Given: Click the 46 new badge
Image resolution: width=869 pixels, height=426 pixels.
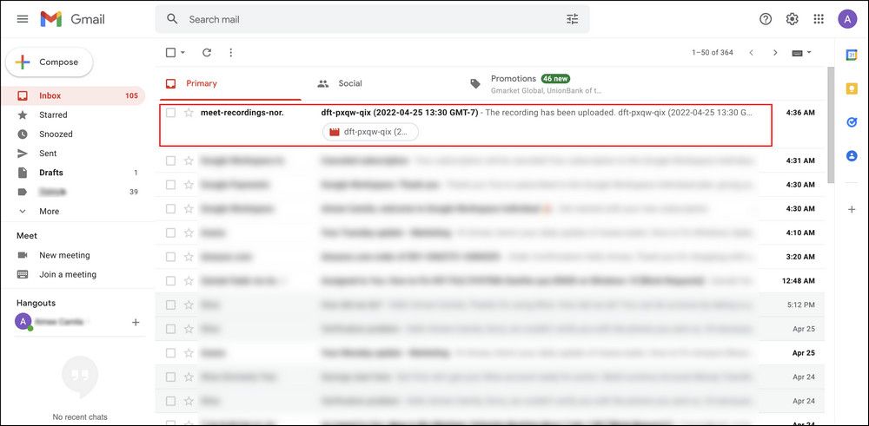Looking at the screenshot, I should pyautogui.click(x=555, y=79).
